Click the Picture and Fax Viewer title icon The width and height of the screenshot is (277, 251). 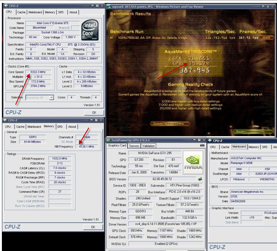pyautogui.click(x=108, y=6)
